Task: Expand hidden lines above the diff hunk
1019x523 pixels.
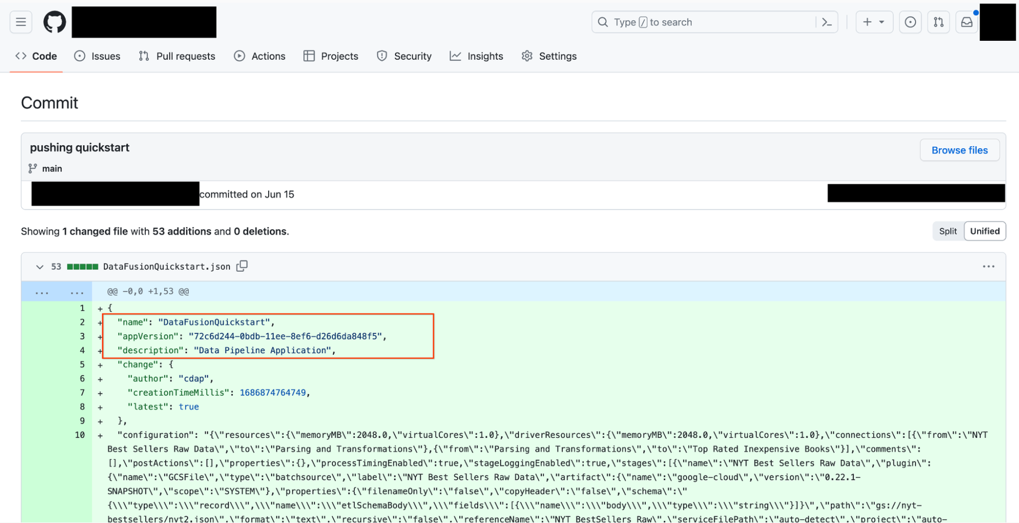Action: [x=56, y=292]
